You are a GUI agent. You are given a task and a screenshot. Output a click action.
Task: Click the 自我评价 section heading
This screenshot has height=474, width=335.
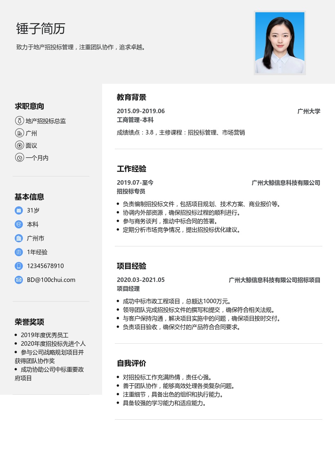[132, 363]
